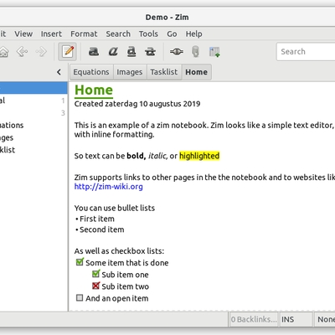
Task: Open the Tools menu
Action: pyautogui.click(x=148, y=33)
